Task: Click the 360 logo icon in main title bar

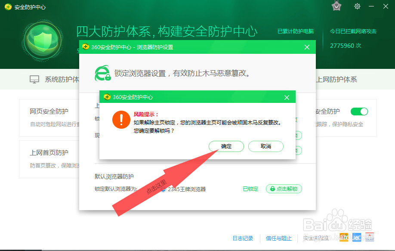Action: (8, 7)
